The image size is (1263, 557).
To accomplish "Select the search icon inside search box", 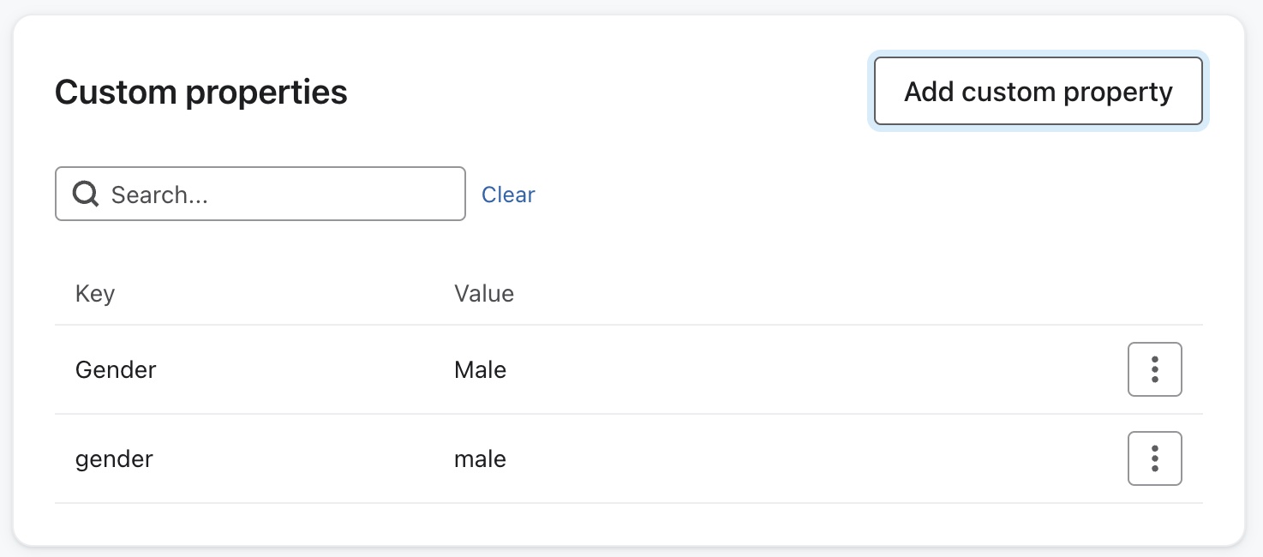I will 85,194.
